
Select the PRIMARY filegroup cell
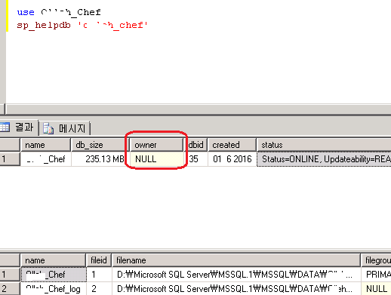pyautogui.click(x=376, y=275)
